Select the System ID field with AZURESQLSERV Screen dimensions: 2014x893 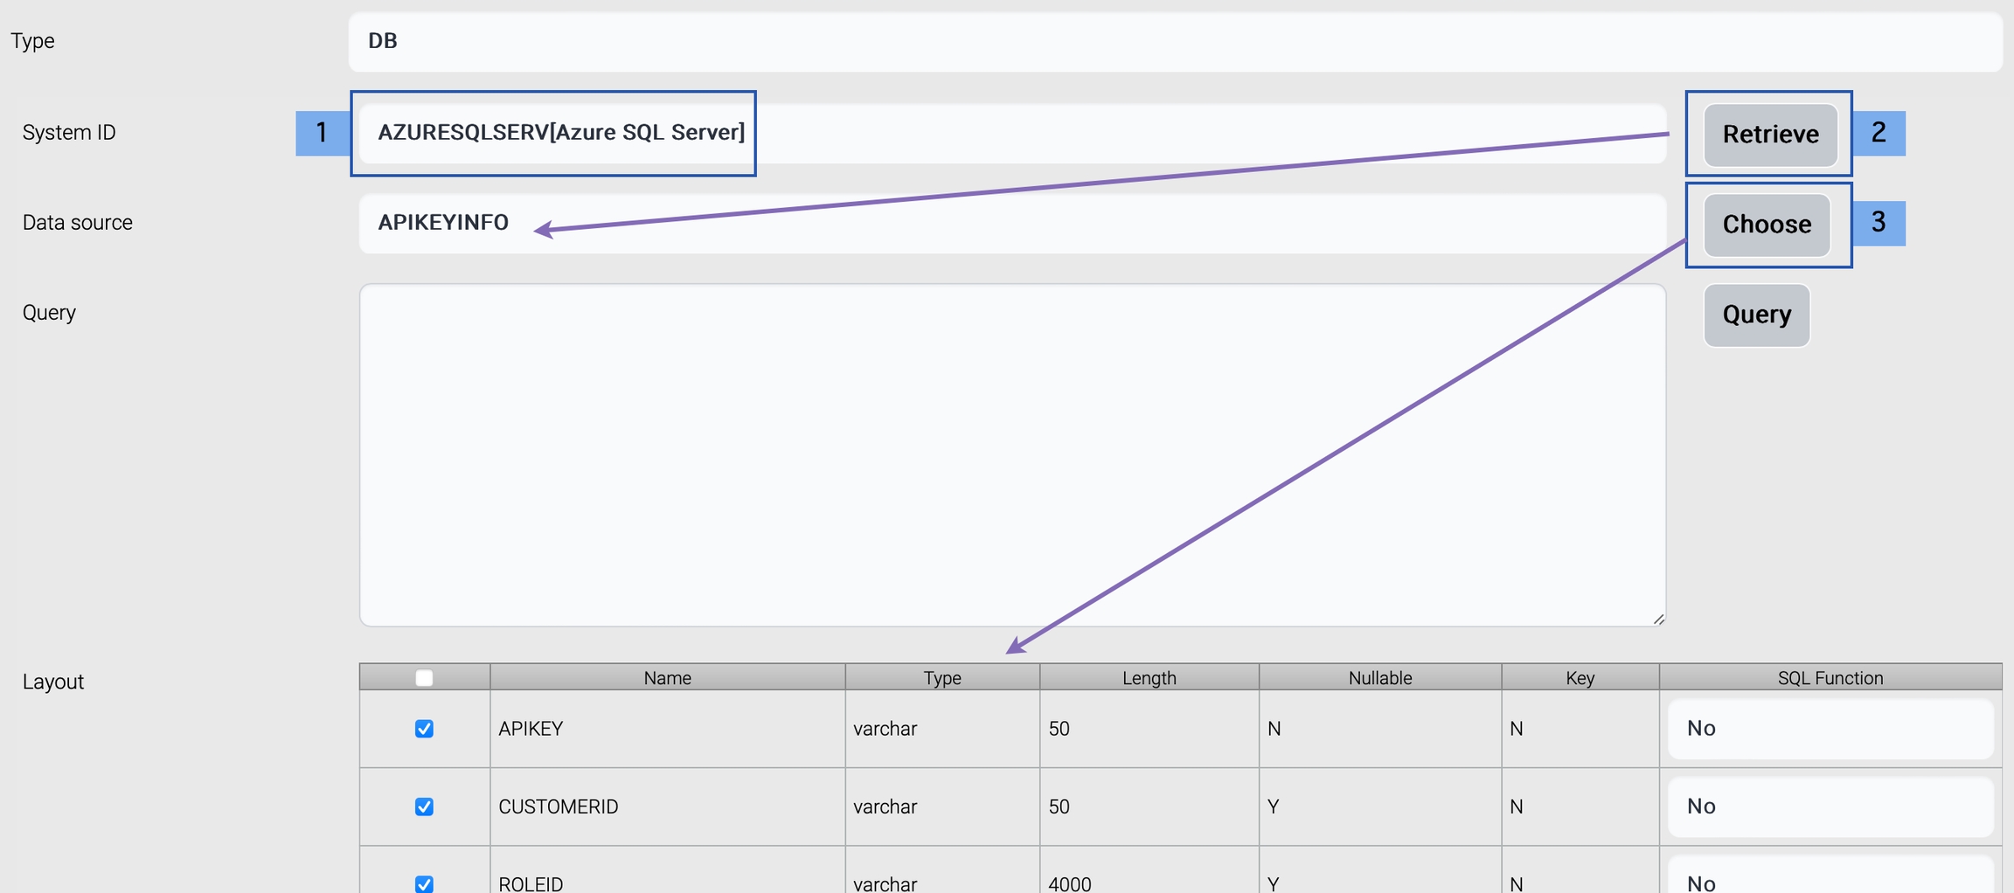click(x=1011, y=133)
